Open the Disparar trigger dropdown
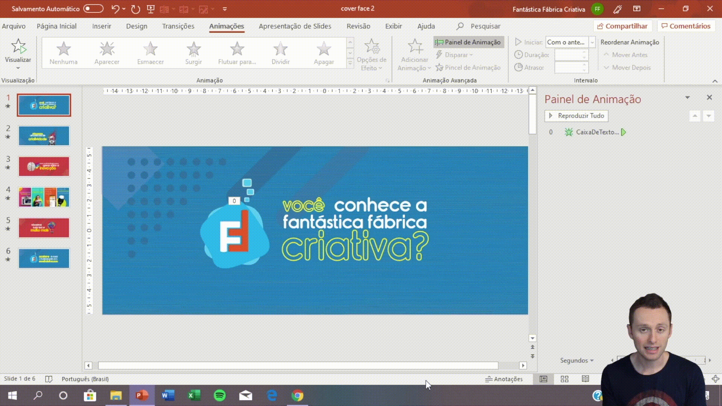Screen dimensions: 722x406 [x=454, y=55]
